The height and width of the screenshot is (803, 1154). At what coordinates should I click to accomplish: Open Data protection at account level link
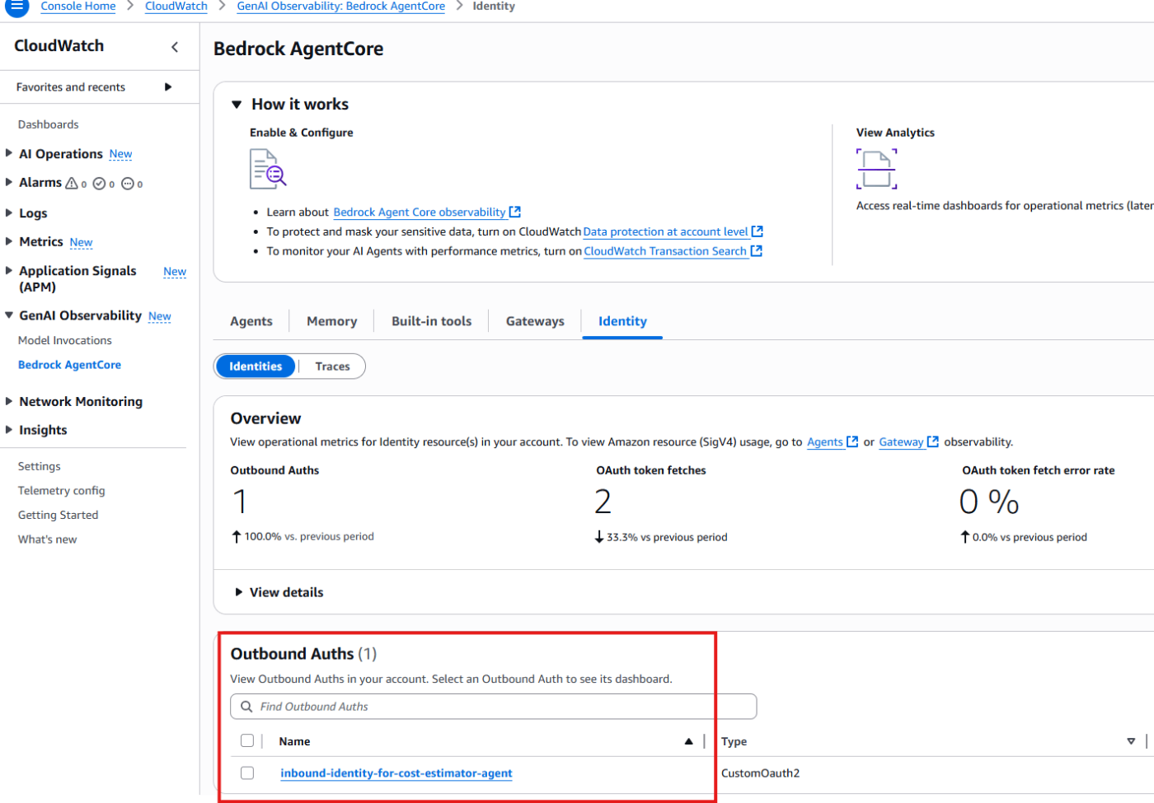point(666,231)
